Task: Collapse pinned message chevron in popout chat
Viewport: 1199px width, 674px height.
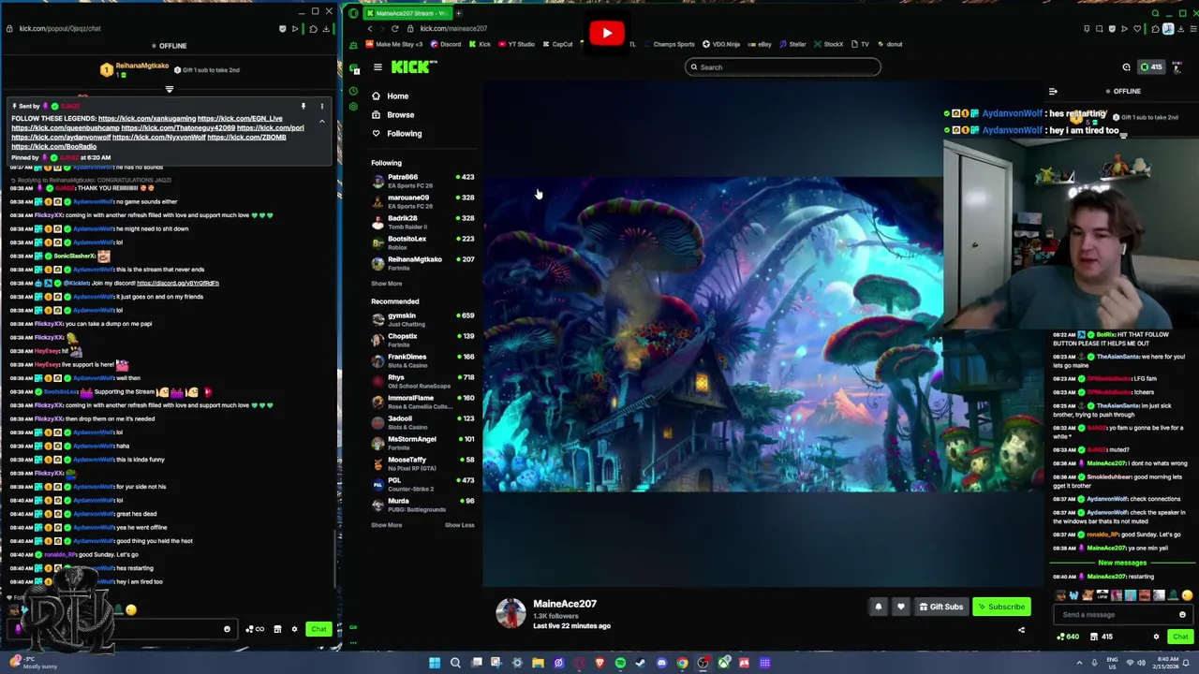Action: (x=321, y=122)
